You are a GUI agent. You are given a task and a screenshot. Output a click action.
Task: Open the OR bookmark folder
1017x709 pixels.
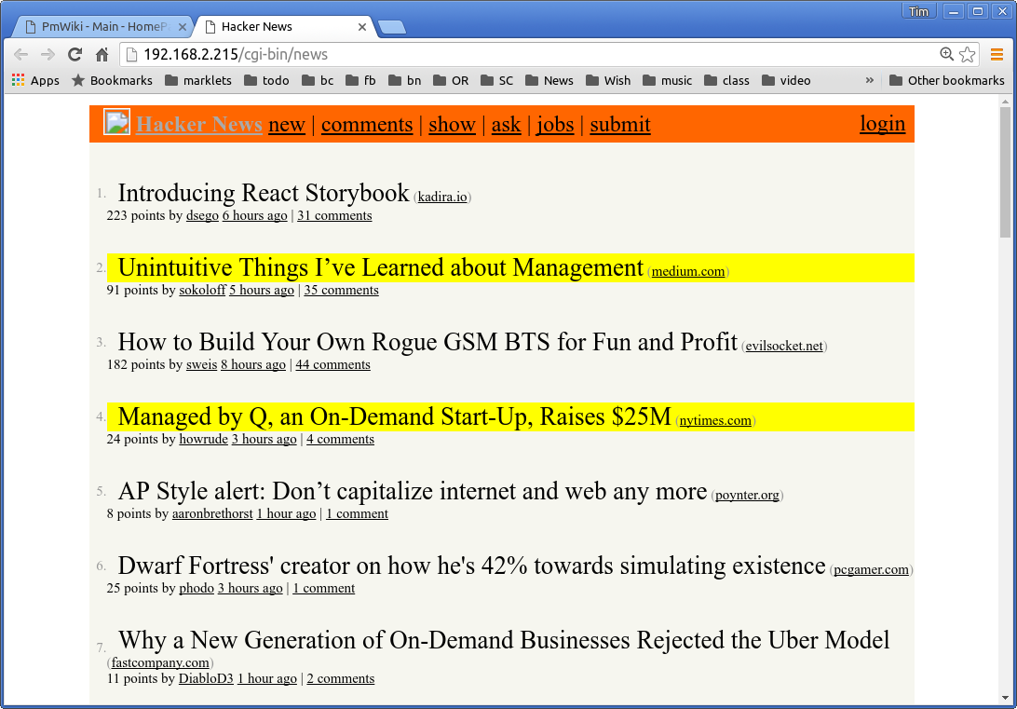[x=451, y=80]
